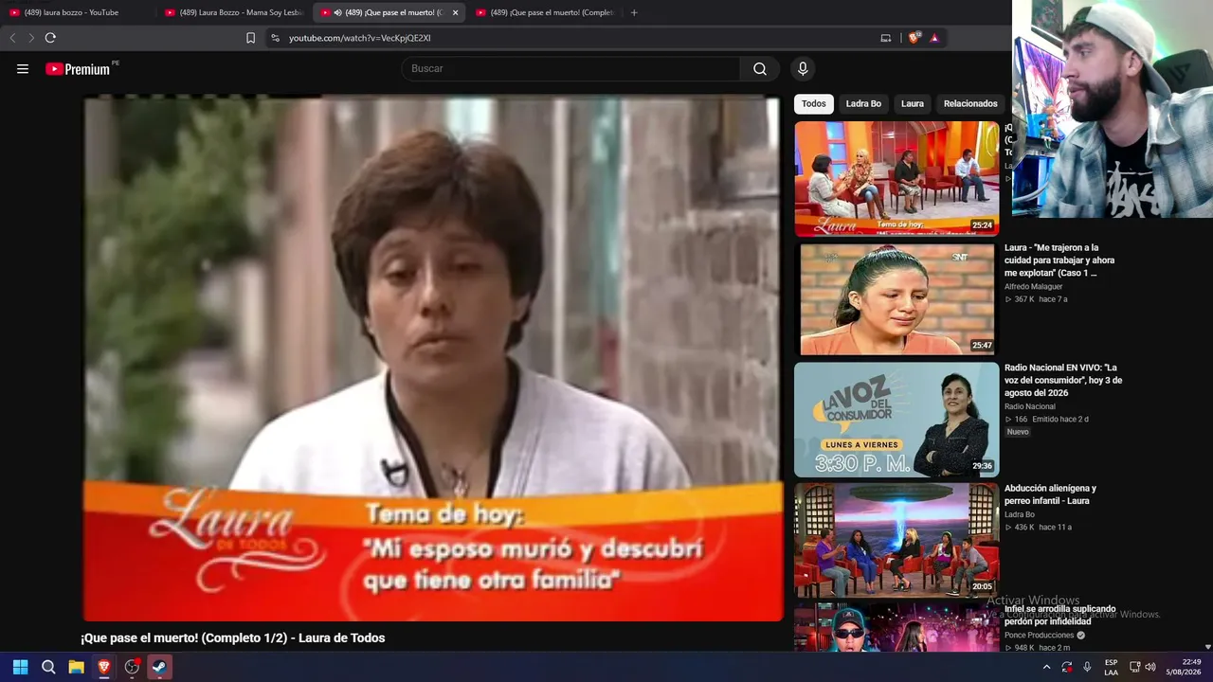Click the '367 K hace 7 a' view count

click(1036, 299)
